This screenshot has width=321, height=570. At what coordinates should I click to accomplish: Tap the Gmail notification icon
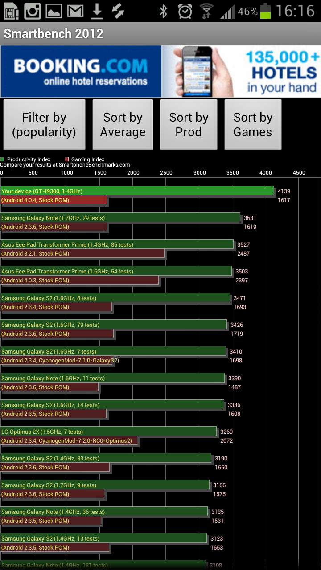75,11
